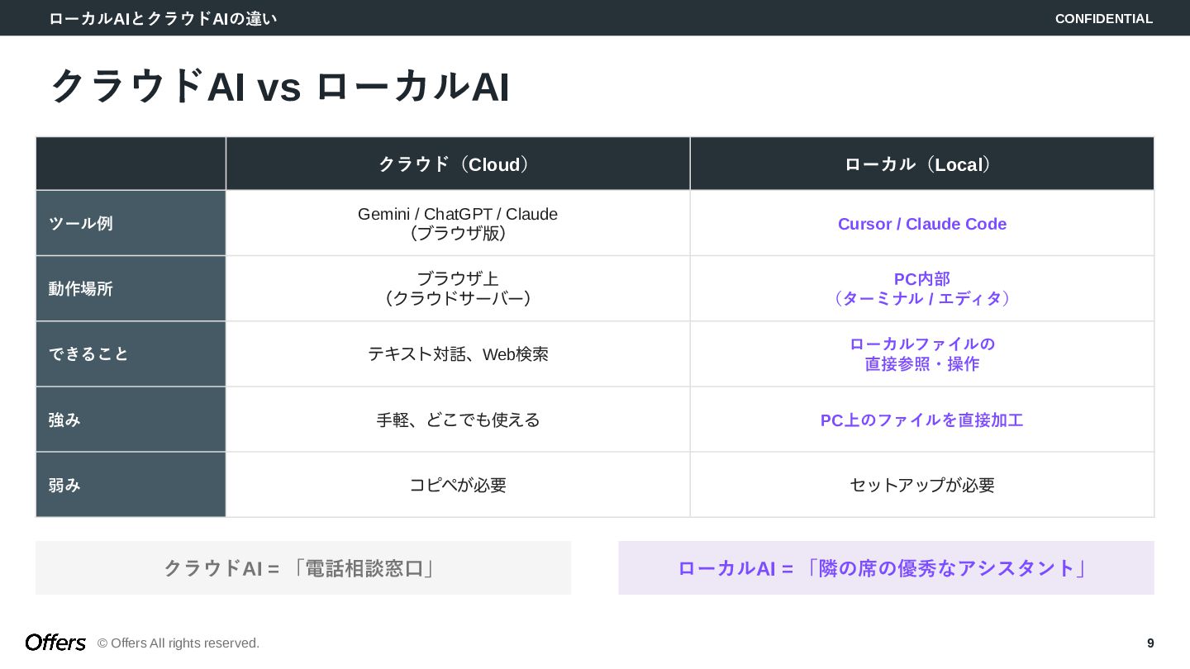This screenshot has height=669, width=1190.
Task: Select the コピペが必要 cell
Action: 458,485
